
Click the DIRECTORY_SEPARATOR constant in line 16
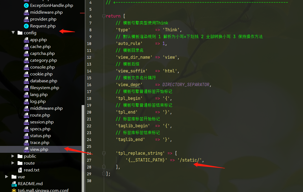tap(186, 84)
